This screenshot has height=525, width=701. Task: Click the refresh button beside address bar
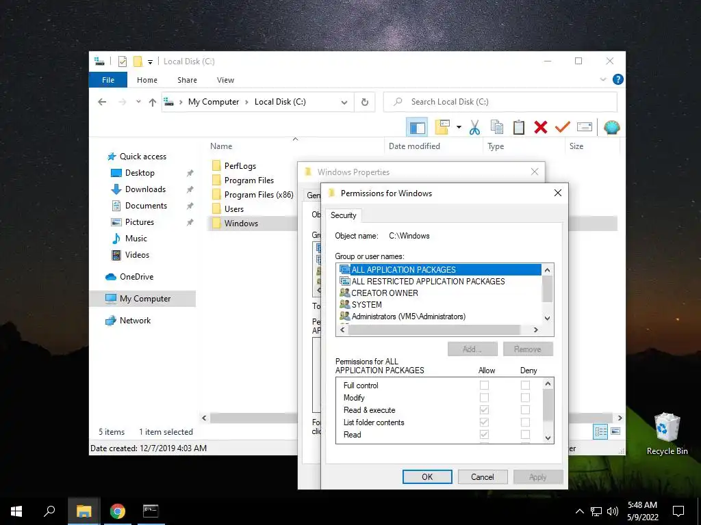click(x=365, y=103)
